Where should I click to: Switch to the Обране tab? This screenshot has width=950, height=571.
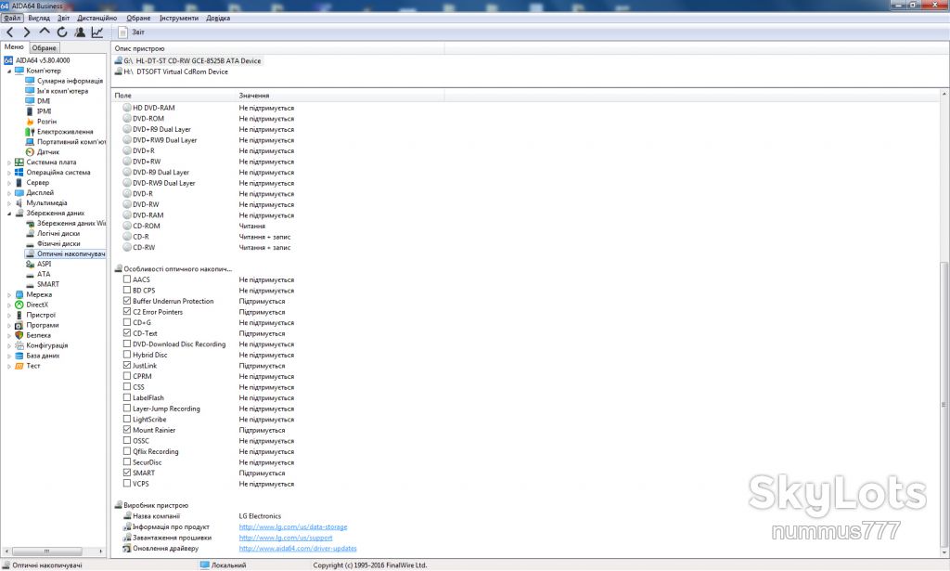[45, 48]
